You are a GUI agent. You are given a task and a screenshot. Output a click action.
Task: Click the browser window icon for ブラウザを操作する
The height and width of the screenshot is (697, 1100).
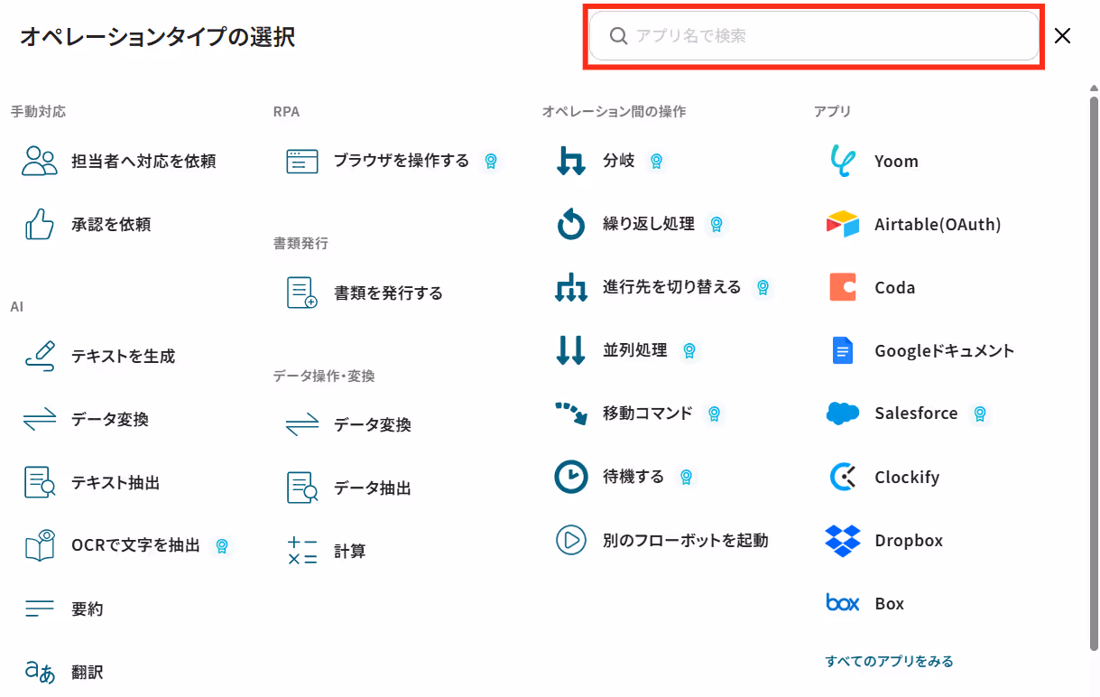click(x=302, y=161)
